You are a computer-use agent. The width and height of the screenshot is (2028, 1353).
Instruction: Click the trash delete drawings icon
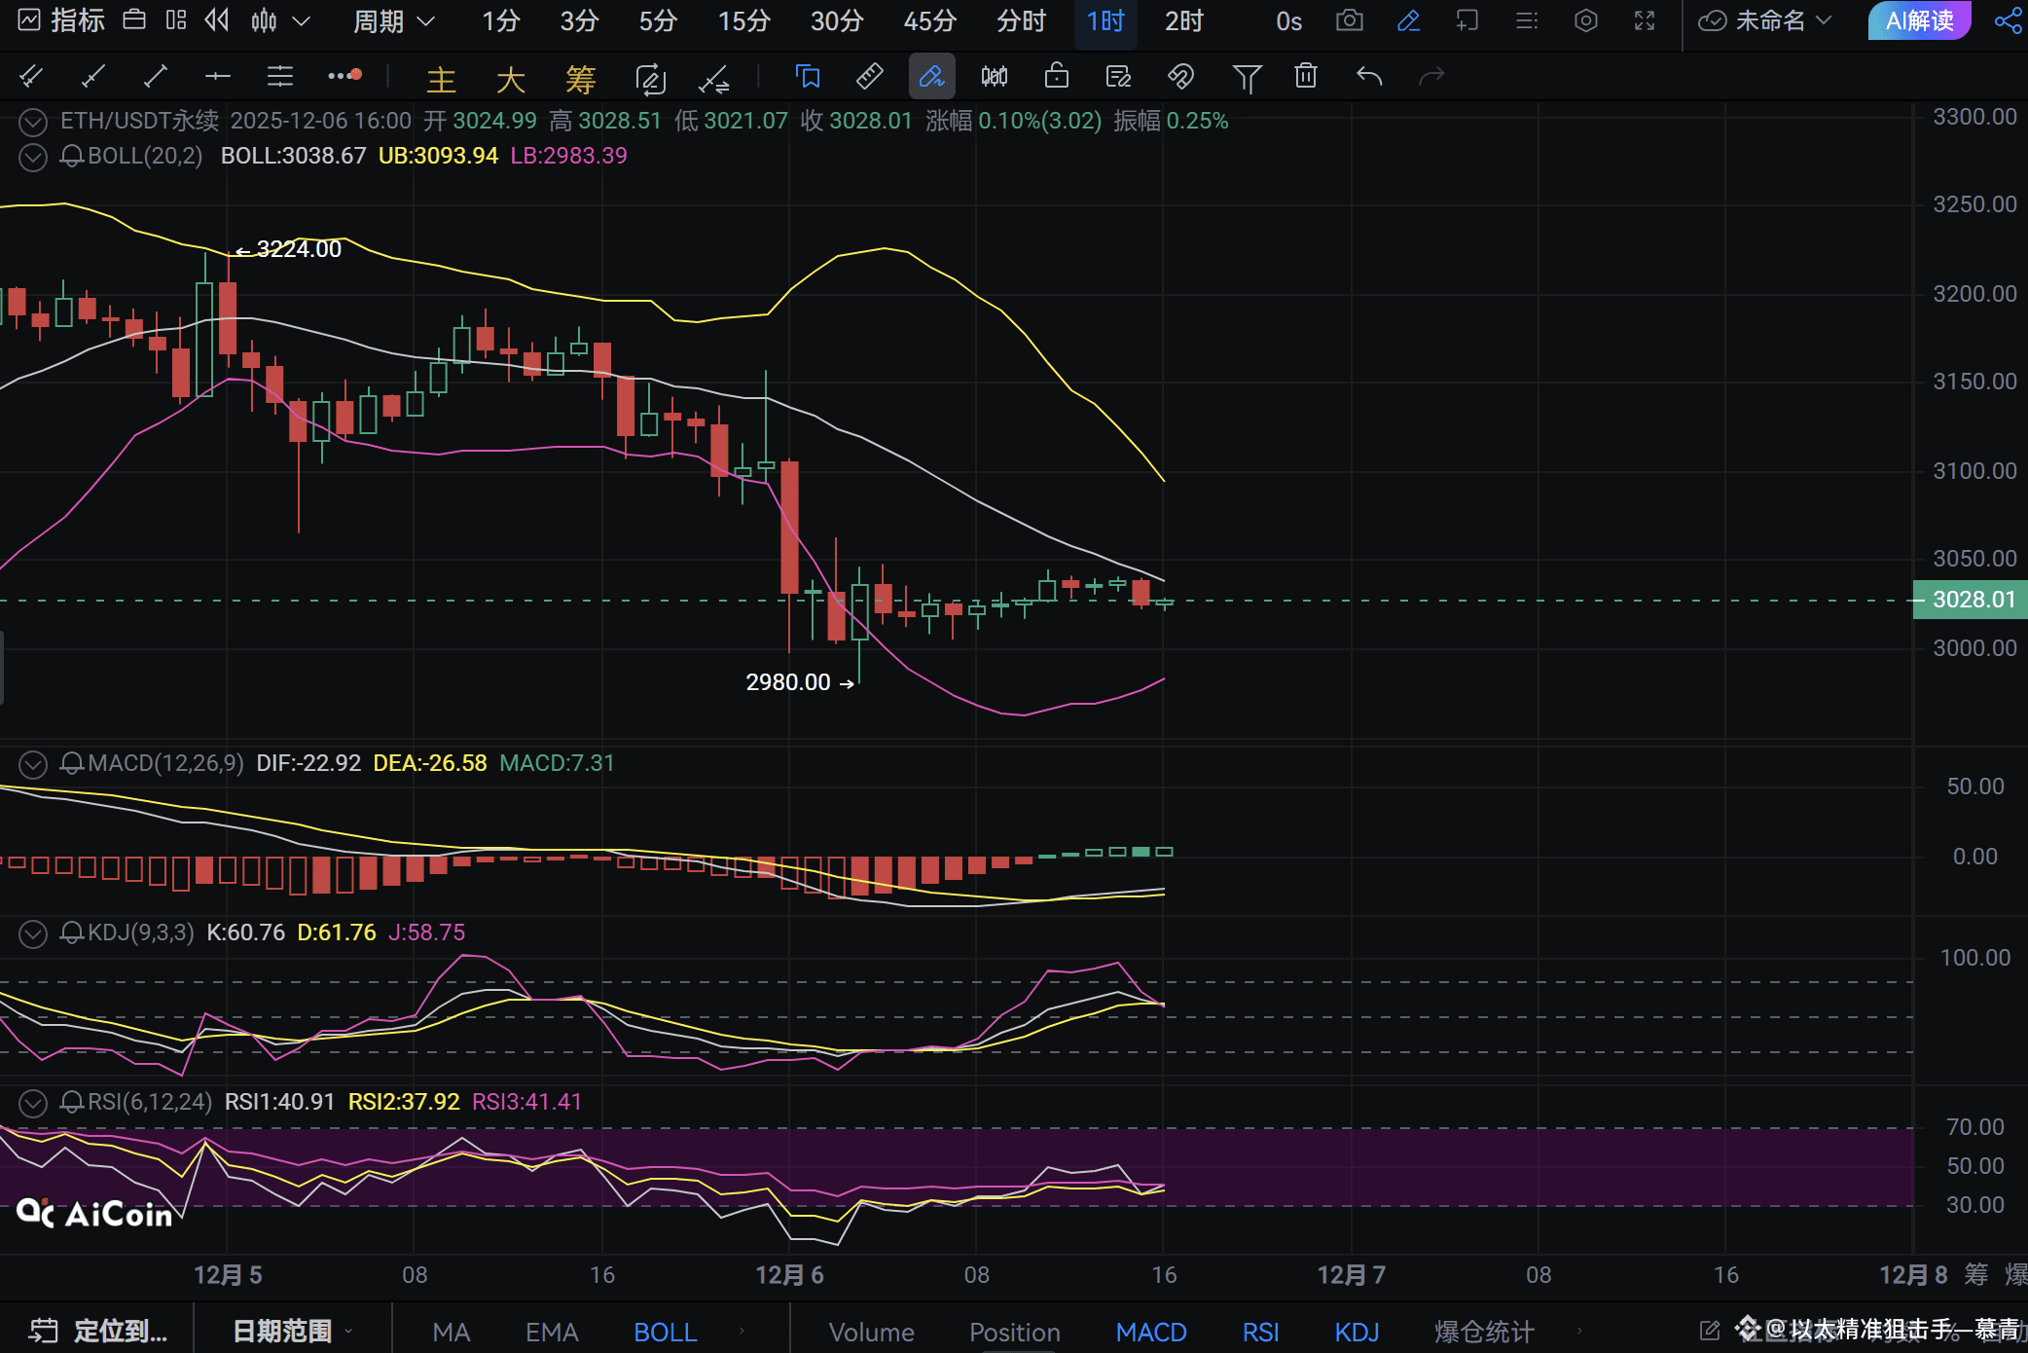(x=1306, y=76)
